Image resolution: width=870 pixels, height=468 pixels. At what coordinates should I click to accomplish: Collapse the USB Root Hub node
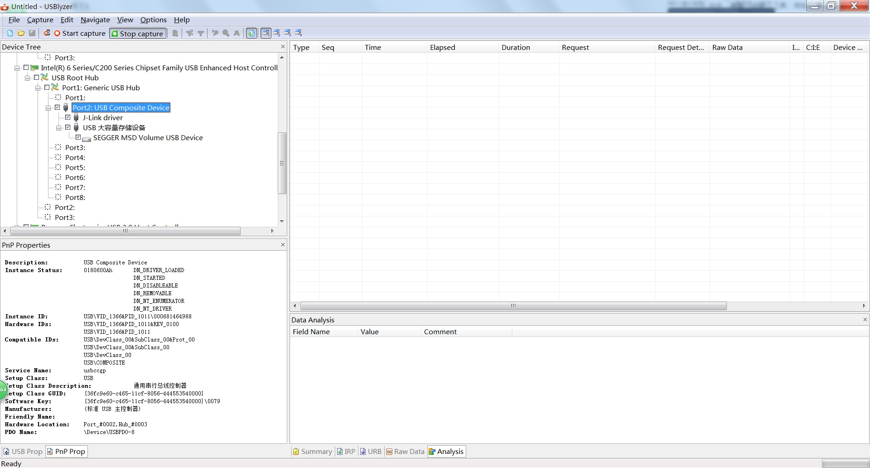coord(28,78)
